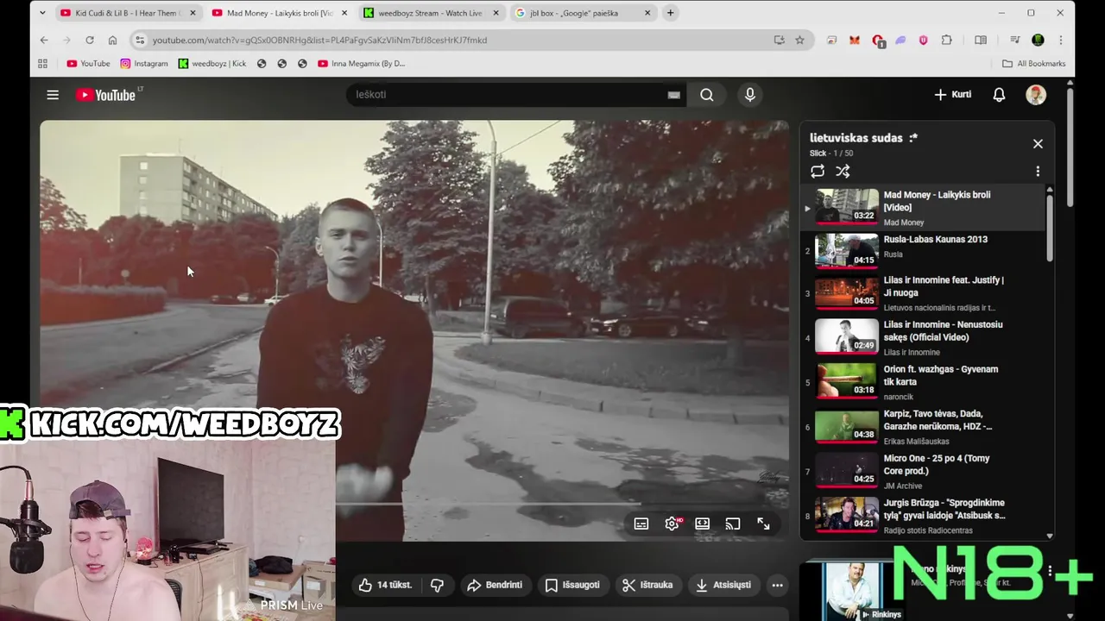Enter full screen mode
This screenshot has width=1105, height=621.
click(763, 524)
